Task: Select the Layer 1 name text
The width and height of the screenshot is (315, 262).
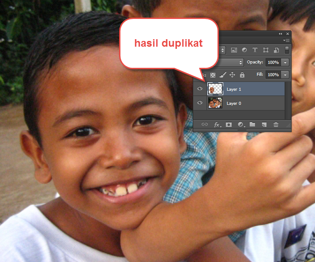Action: click(x=234, y=89)
